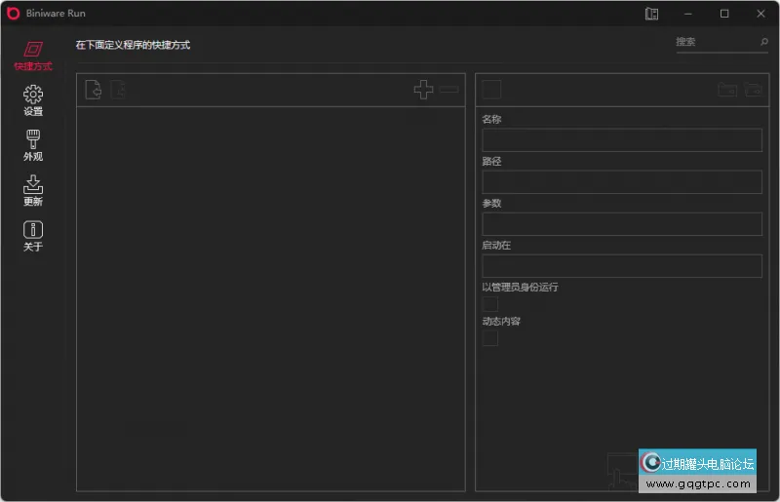Image resolution: width=780 pixels, height=502 pixels.
Task: Toggle the 动态内容 checkbox
Action: tap(490, 338)
